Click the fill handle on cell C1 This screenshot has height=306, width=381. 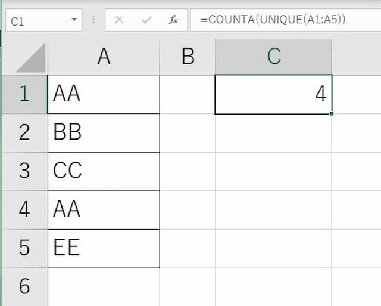(331, 113)
